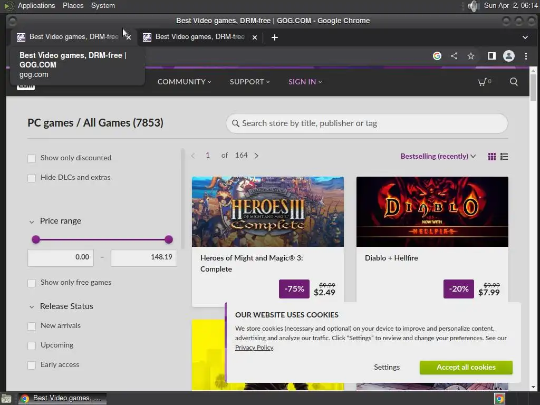Open cookie Settings
The height and width of the screenshot is (405, 540).
click(x=387, y=368)
